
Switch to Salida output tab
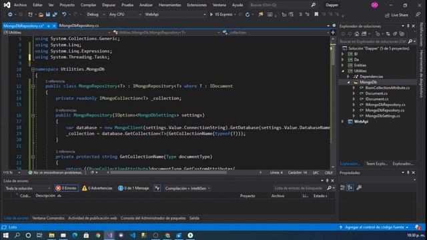click(194, 218)
